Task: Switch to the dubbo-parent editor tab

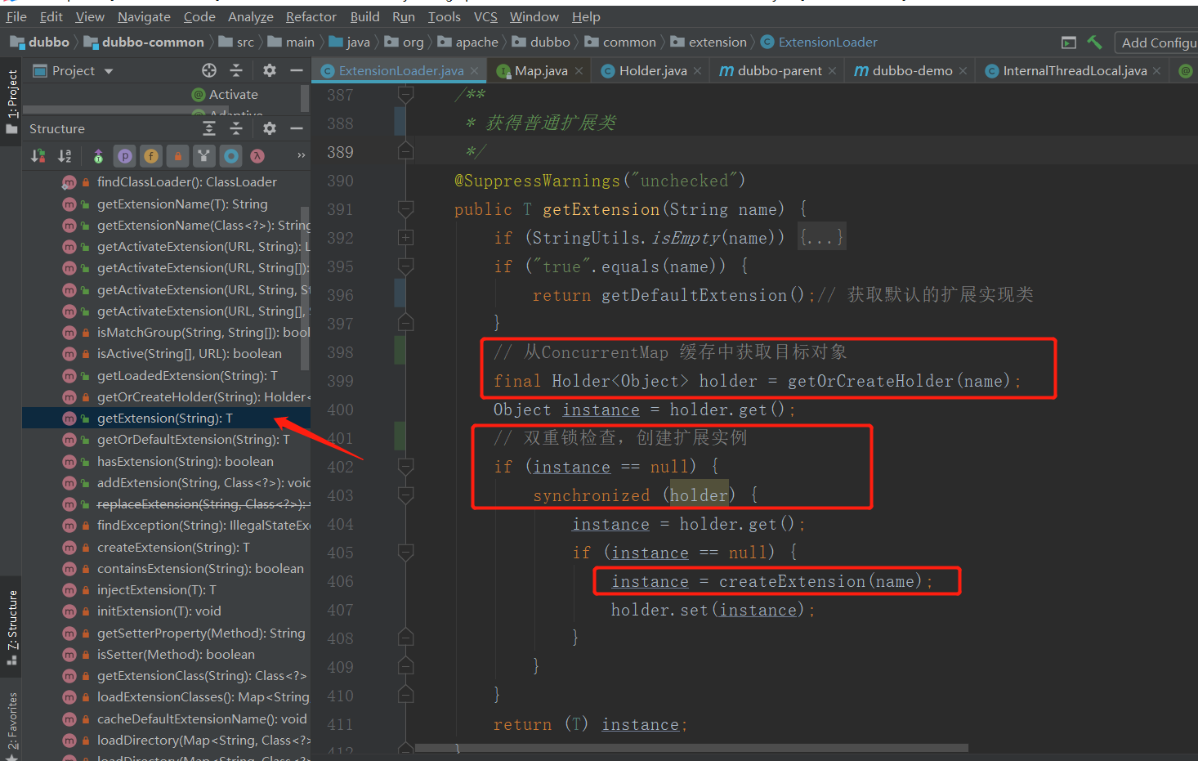Action: point(779,71)
